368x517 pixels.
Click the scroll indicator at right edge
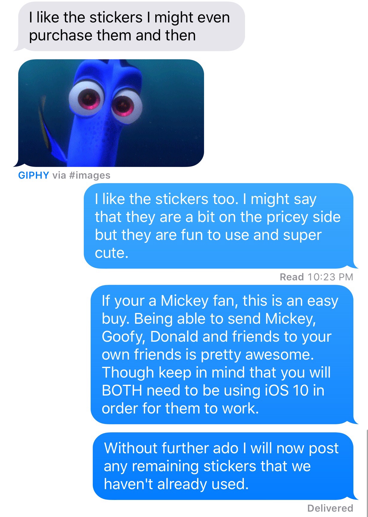pos(367,473)
